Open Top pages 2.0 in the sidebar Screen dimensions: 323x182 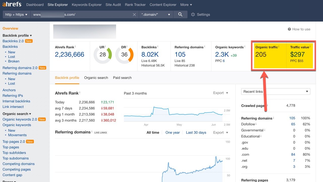[14, 142]
